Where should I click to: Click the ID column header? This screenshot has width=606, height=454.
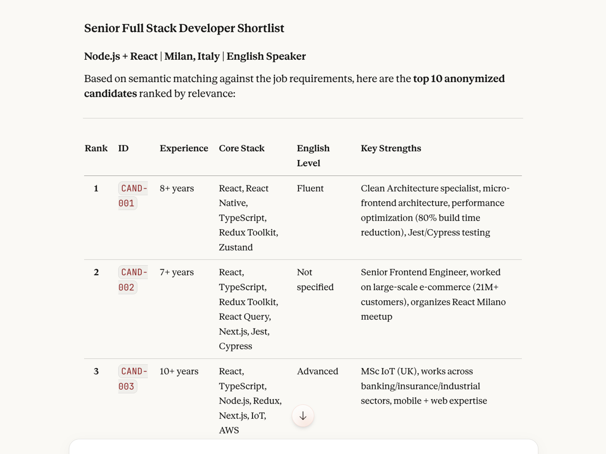[x=123, y=148]
